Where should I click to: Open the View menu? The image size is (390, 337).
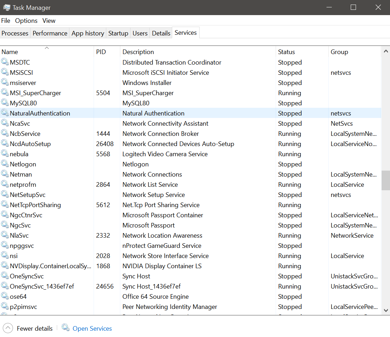coord(49,21)
